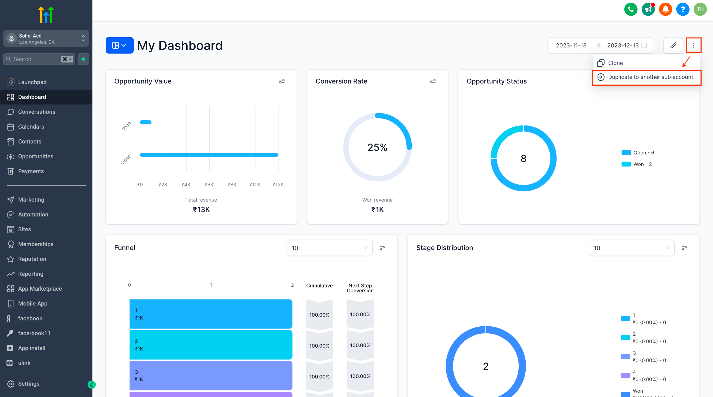Viewport: 713px width, 397px height.
Task: Click the green phone dialer icon
Action: coord(630,9)
